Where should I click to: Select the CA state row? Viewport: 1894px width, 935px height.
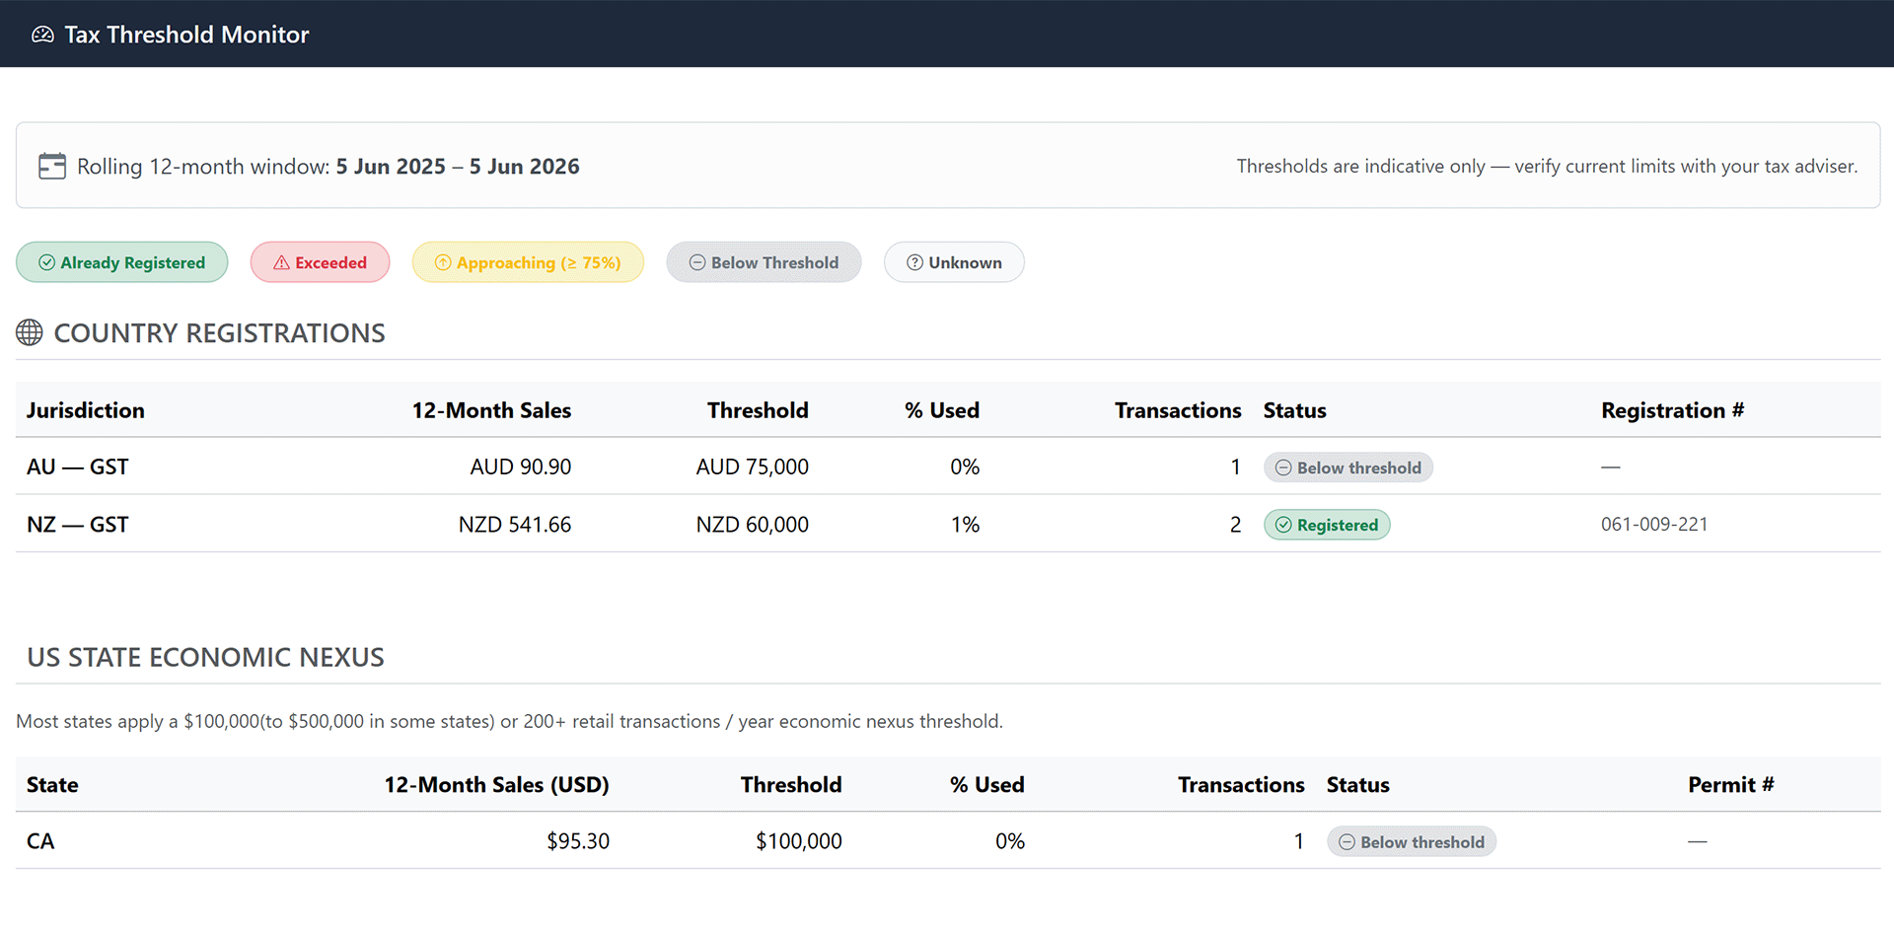tap(948, 841)
